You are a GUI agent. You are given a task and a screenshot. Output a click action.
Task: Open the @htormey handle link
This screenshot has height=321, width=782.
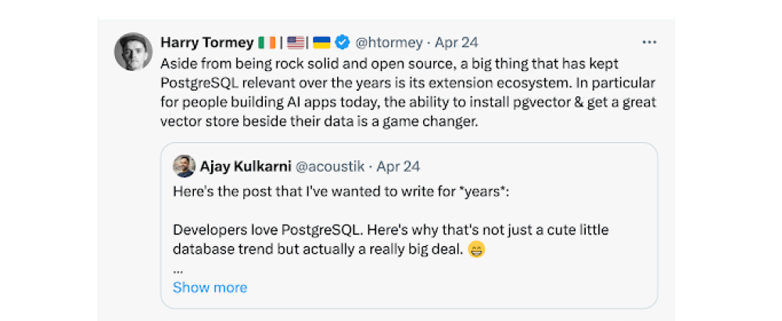coord(389,42)
